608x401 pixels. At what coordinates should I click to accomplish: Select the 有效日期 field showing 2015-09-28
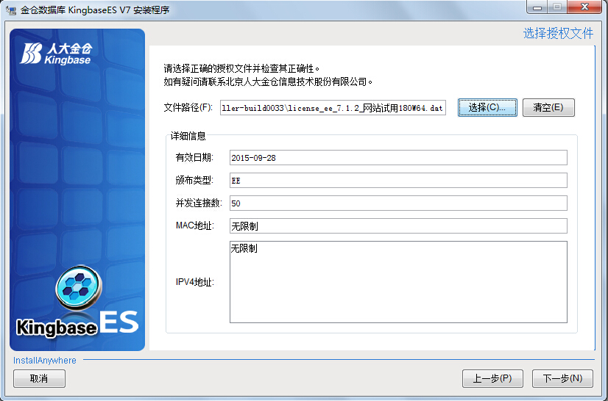tap(398, 157)
